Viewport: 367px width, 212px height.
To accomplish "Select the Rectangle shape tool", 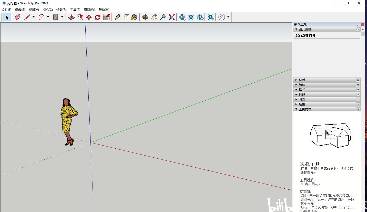I will click(56, 17).
